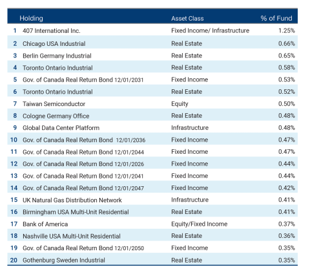The height and width of the screenshot is (278, 310).
Task: Select Taiwan Semiconductor holding
Action: [54, 104]
